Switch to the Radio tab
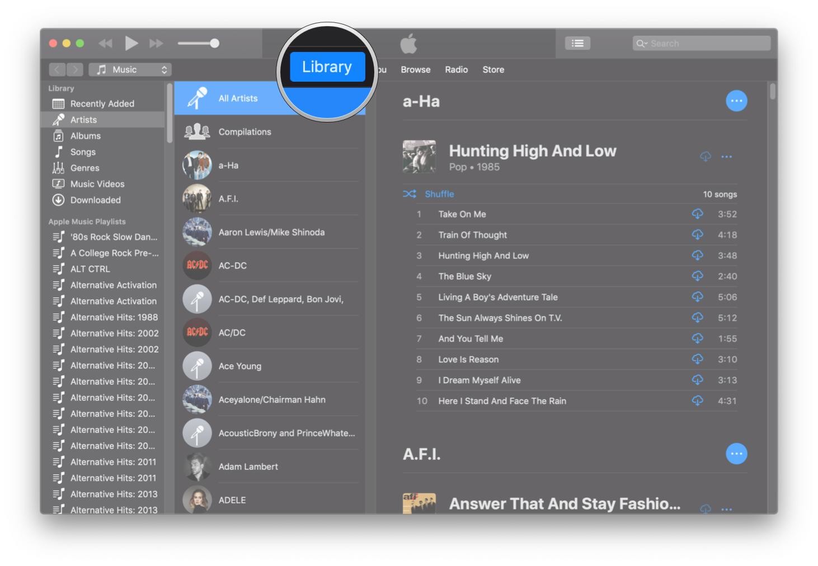 click(456, 69)
